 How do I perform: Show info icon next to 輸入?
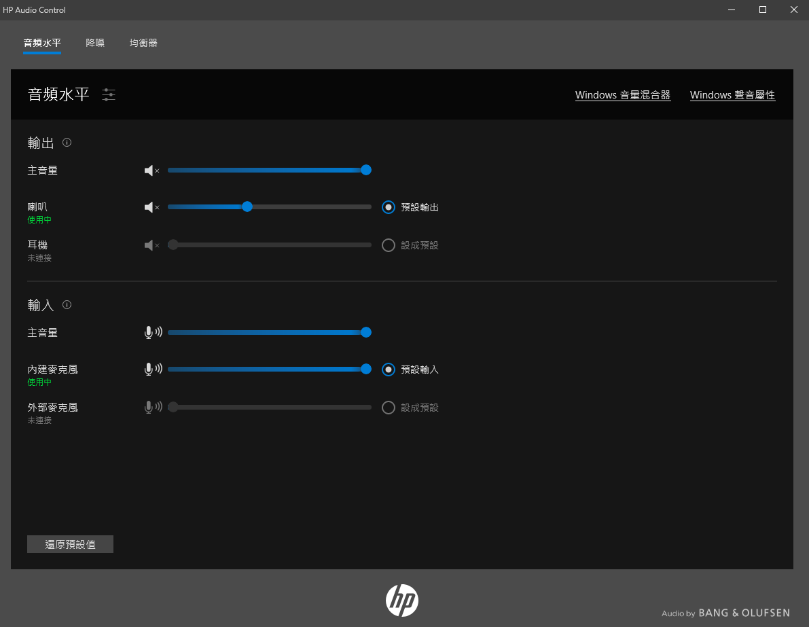point(67,305)
